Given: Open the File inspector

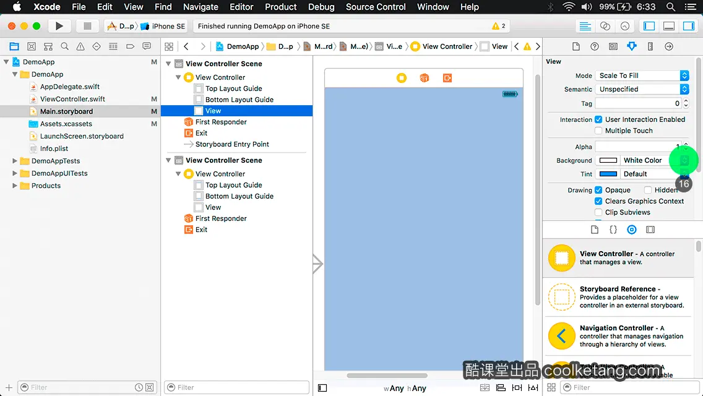Looking at the screenshot, I should (x=576, y=46).
